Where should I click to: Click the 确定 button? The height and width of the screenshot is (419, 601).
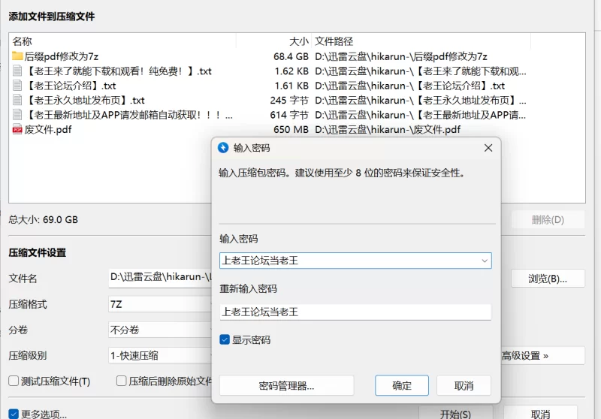[x=402, y=385]
